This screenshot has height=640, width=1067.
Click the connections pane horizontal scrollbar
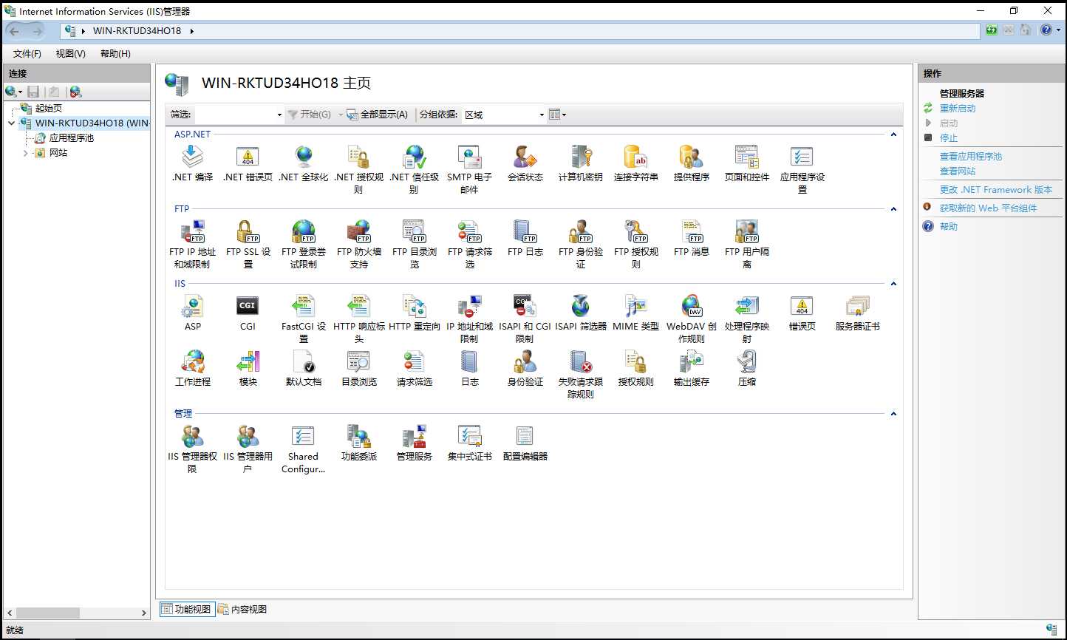[x=77, y=613]
